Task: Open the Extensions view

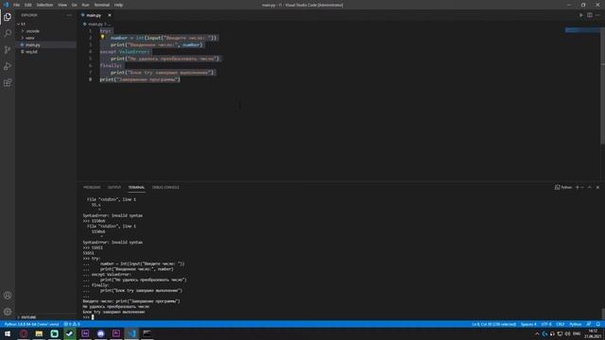Action: (x=8, y=83)
